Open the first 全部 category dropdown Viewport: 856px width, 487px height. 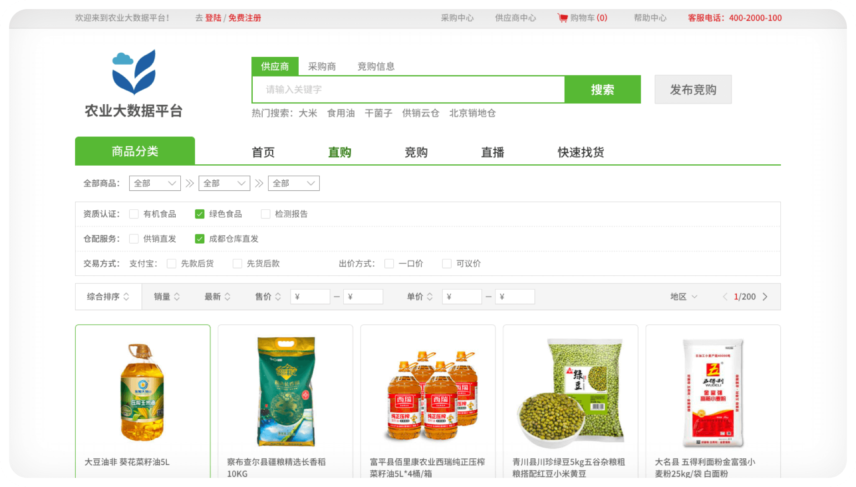coord(155,183)
